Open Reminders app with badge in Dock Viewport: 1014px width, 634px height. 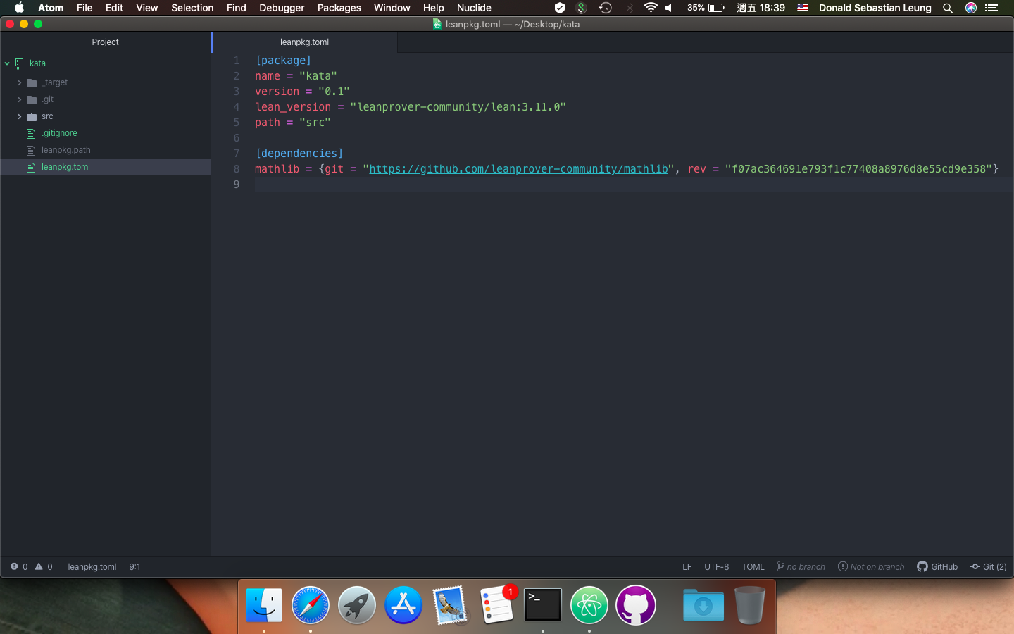(x=497, y=605)
